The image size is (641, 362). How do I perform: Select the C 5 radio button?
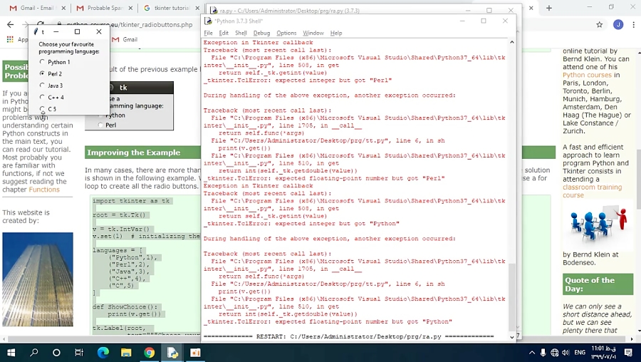pyautogui.click(x=42, y=109)
